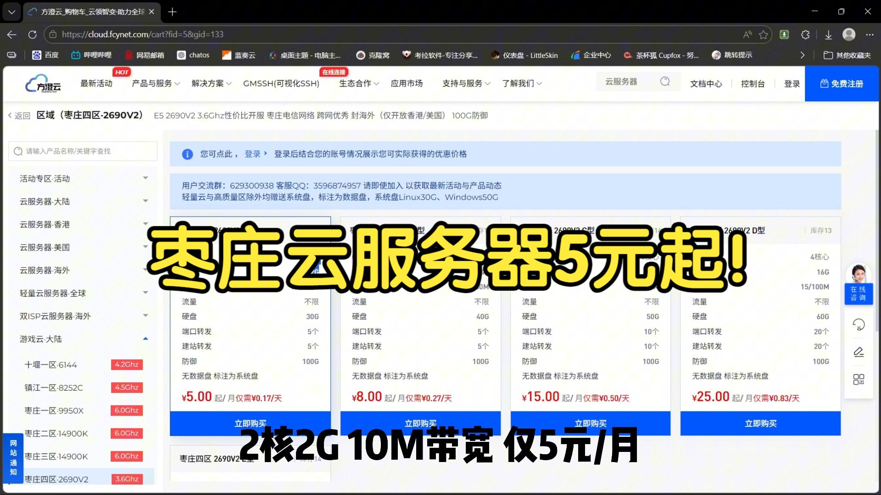Open chatos bookmark
This screenshot has width=881, height=495.
coord(193,55)
